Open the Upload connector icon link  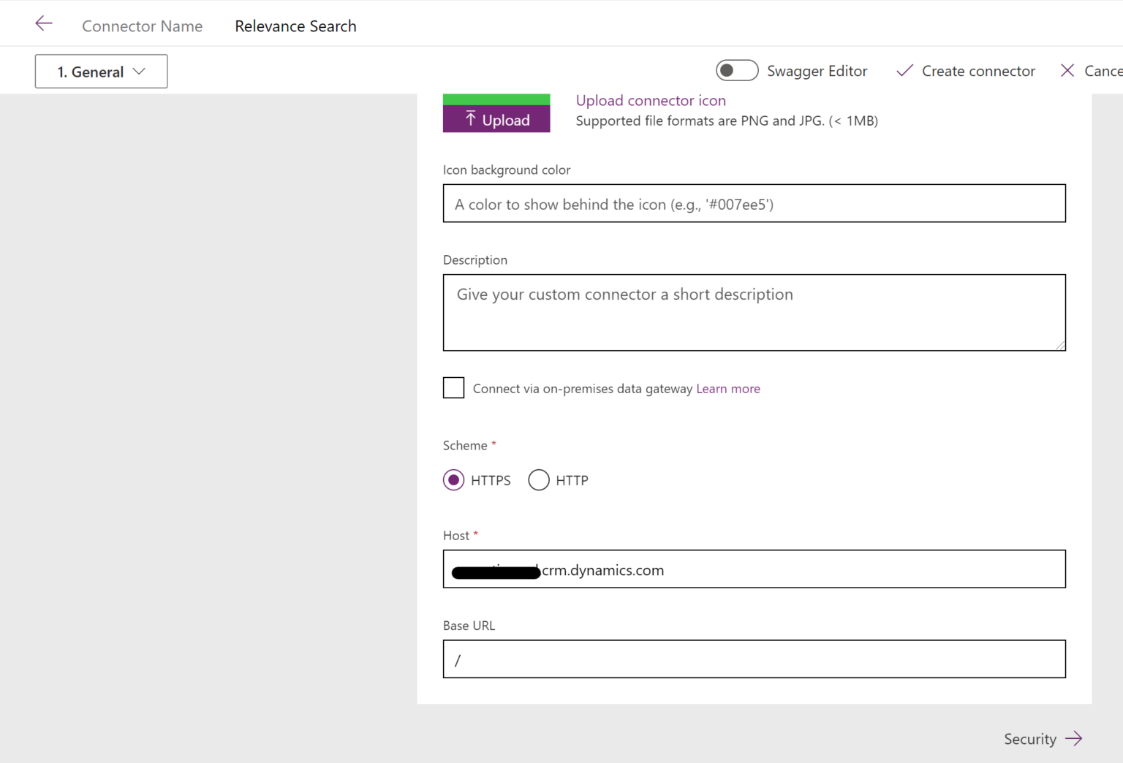651,100
